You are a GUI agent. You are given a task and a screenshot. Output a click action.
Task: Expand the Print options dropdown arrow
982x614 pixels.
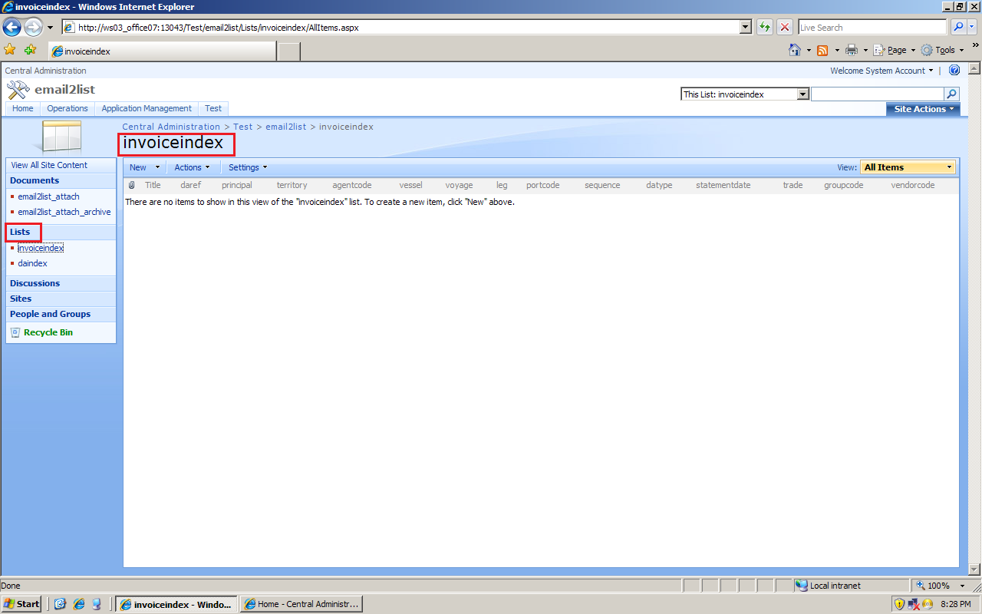[865, 51]
